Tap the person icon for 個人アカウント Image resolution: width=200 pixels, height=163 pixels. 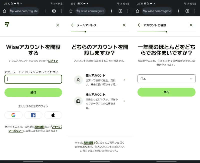coord(78,80)
